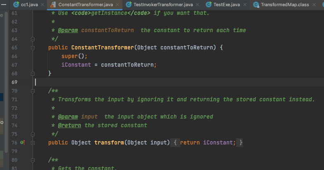Switch to the TestExe.java tab
324x170 pixels.
point(226,5)
